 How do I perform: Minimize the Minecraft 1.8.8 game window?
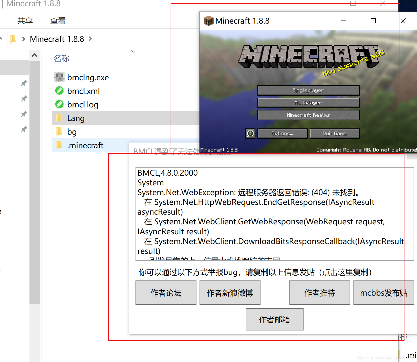tap(344, 21)
